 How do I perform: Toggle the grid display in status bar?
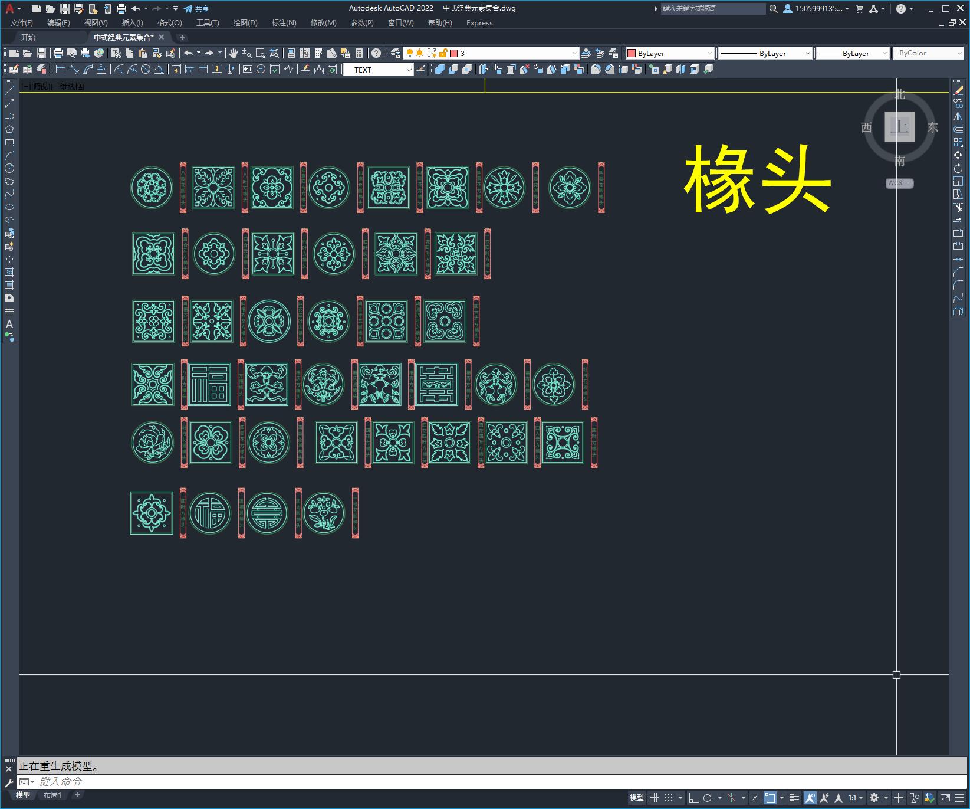(x=654, y=798)
